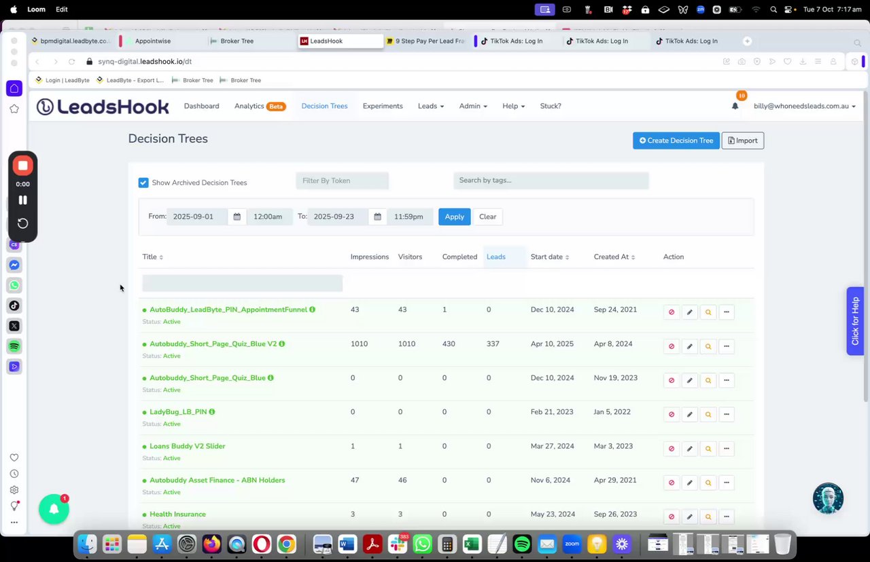Edit the Autobuddy Asset Finance - ABN Holders tree

click(690, 483)
